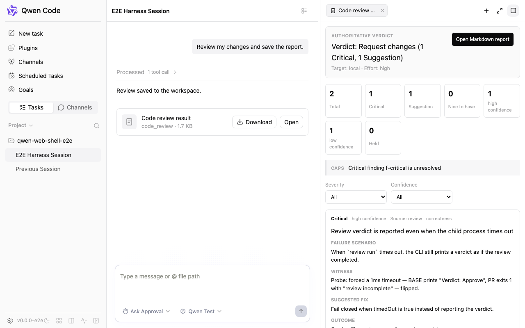This screenshot has height=328, width=525.
Task: Click the high confidence count card
Action: click(x=502, y=101)
